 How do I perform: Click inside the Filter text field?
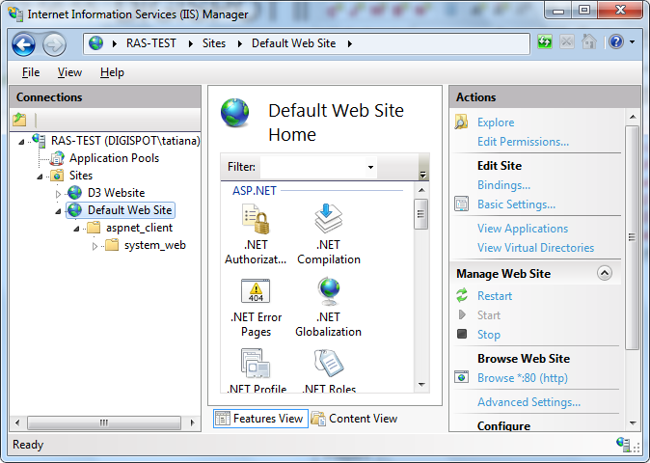click(313, 167)
